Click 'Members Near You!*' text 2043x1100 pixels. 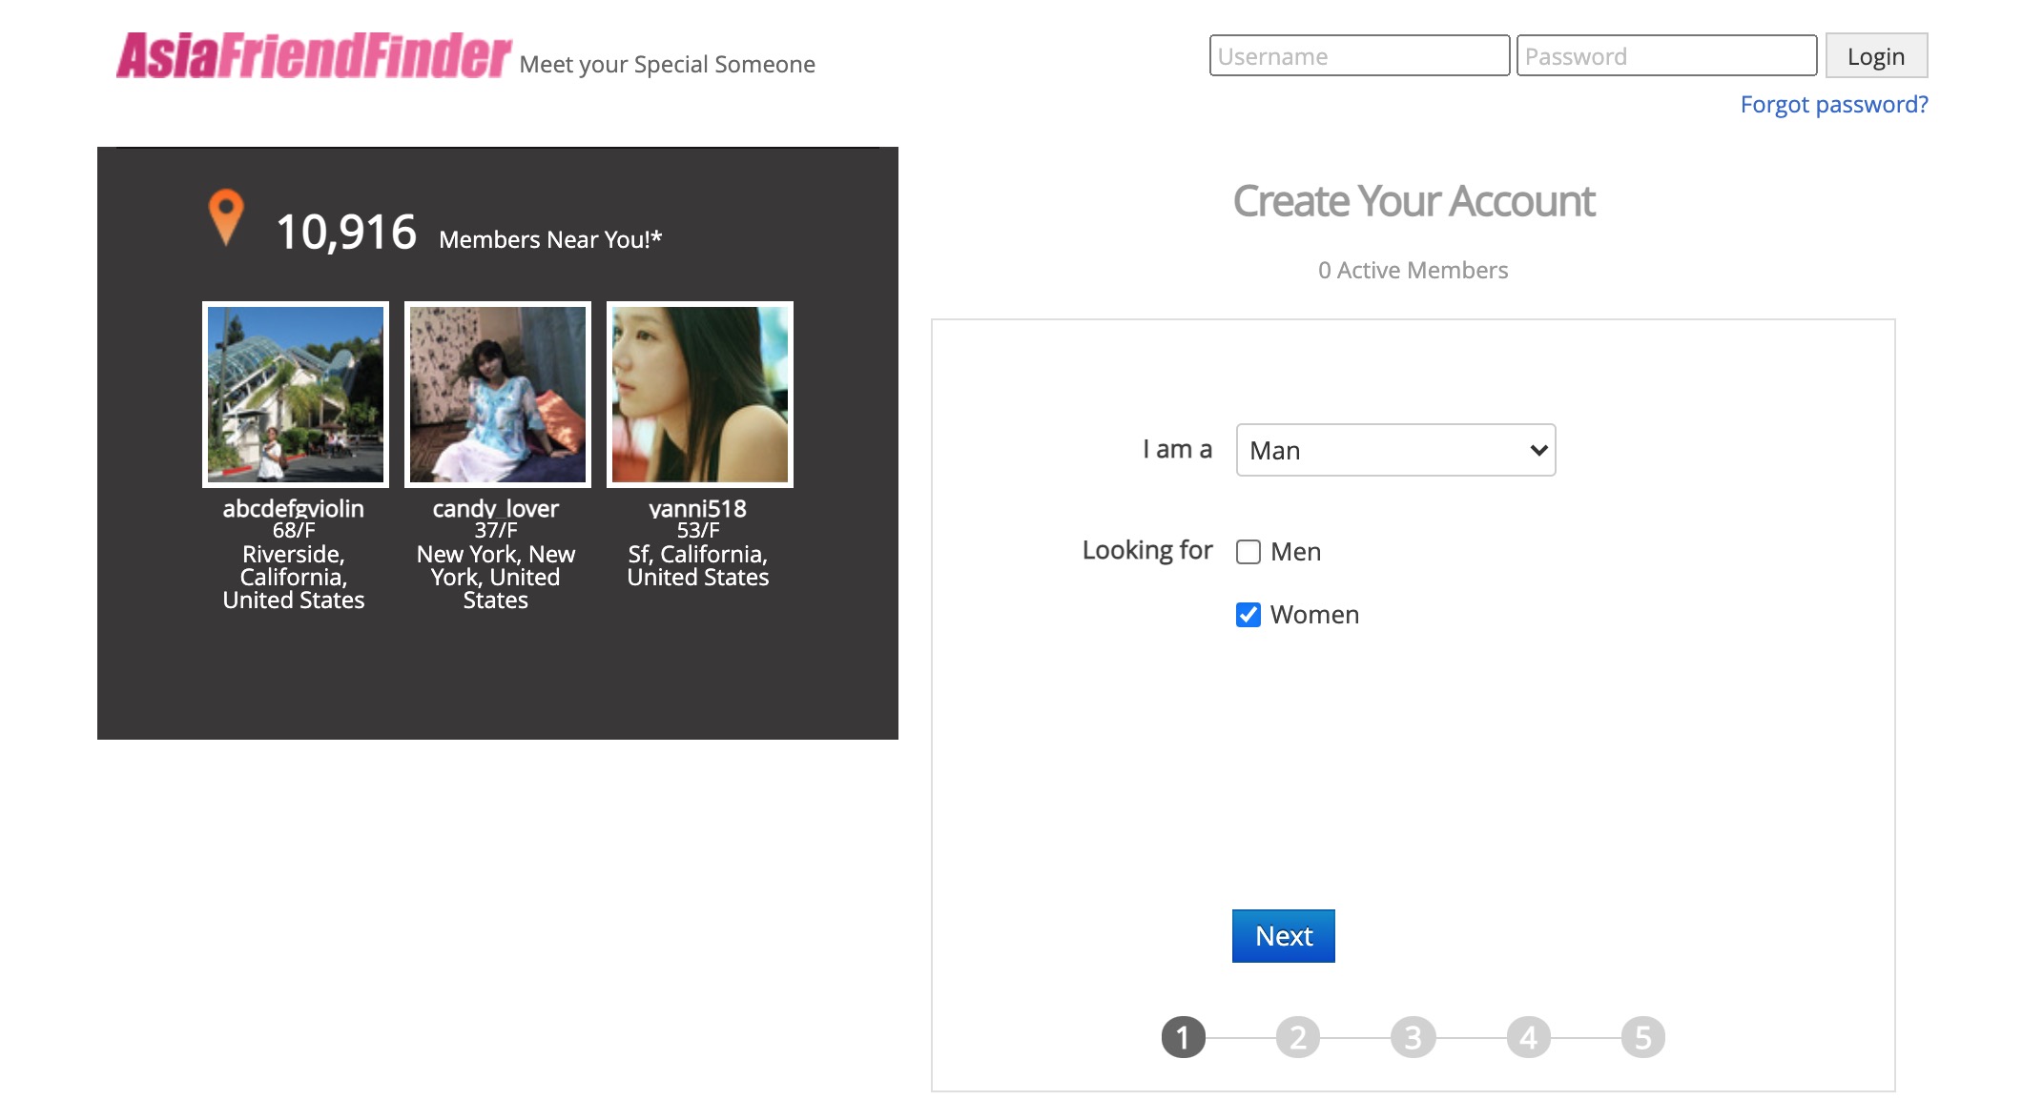[x=550, y=239]
